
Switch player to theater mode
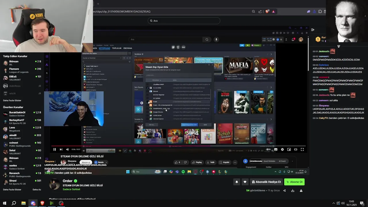click(x=296, y=149)
